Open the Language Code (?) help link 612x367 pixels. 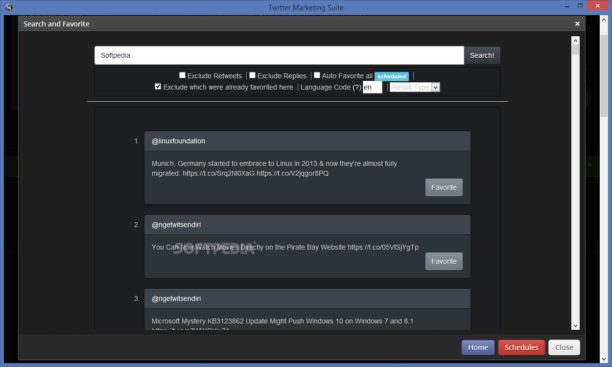coord(356,87)
